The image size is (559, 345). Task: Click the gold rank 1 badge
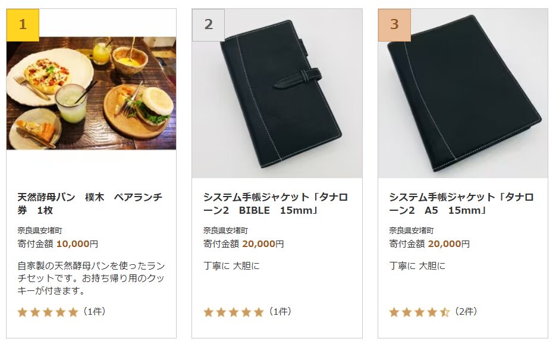click(x=23, y=24)
